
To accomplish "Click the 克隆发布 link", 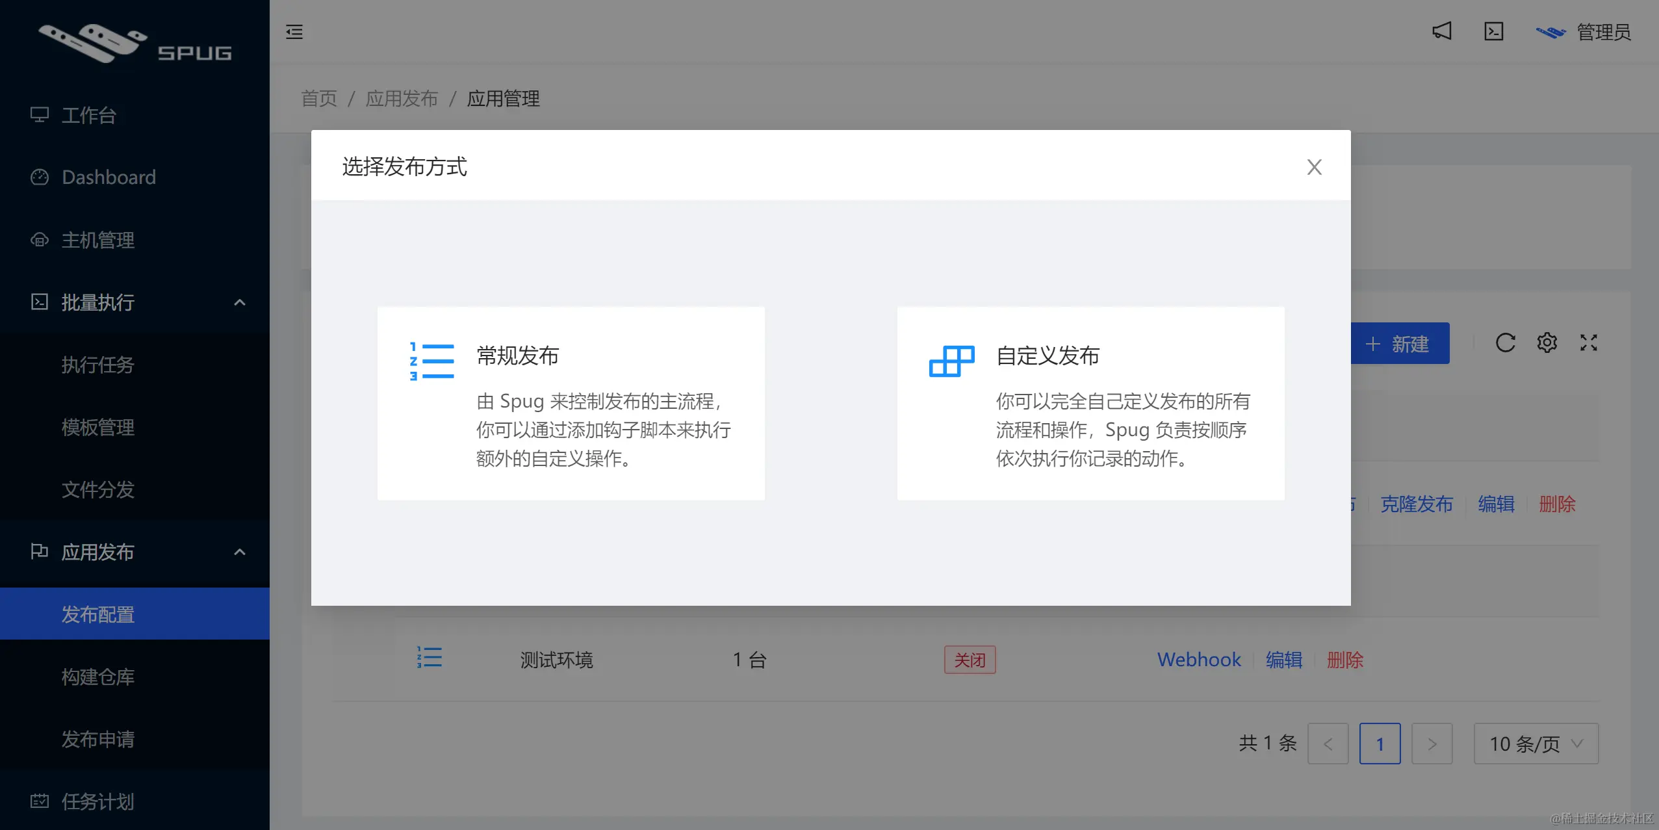I will coord(1416,504).
